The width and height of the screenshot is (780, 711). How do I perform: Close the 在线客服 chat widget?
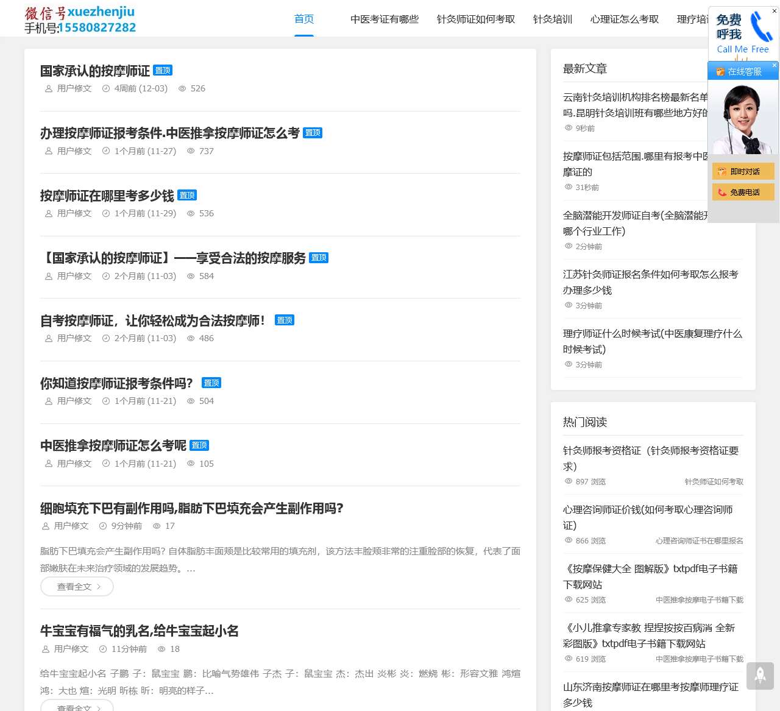click(x=775, y=65)
